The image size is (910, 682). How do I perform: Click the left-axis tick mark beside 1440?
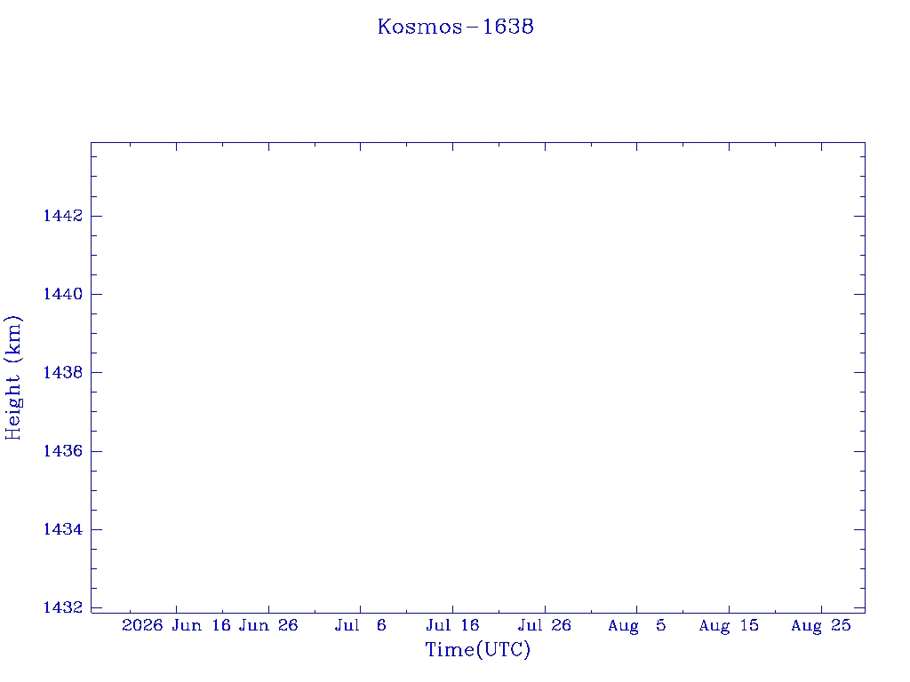pos(97,294)
